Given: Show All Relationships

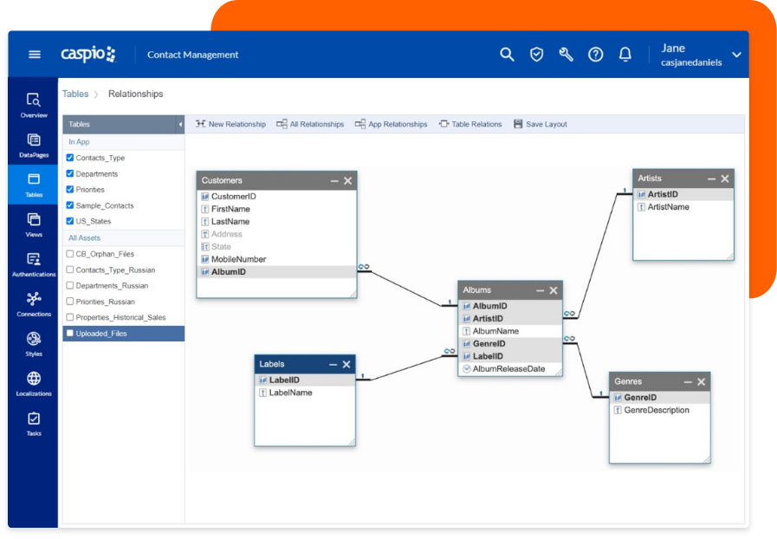Looking at the screenshot, I should click(x=310, y=124).
